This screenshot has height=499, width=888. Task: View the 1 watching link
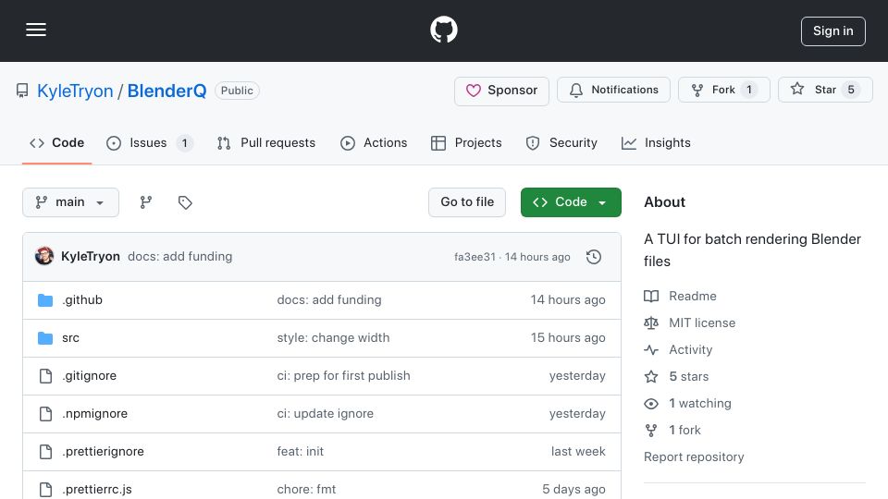click(x=700, y=404)
